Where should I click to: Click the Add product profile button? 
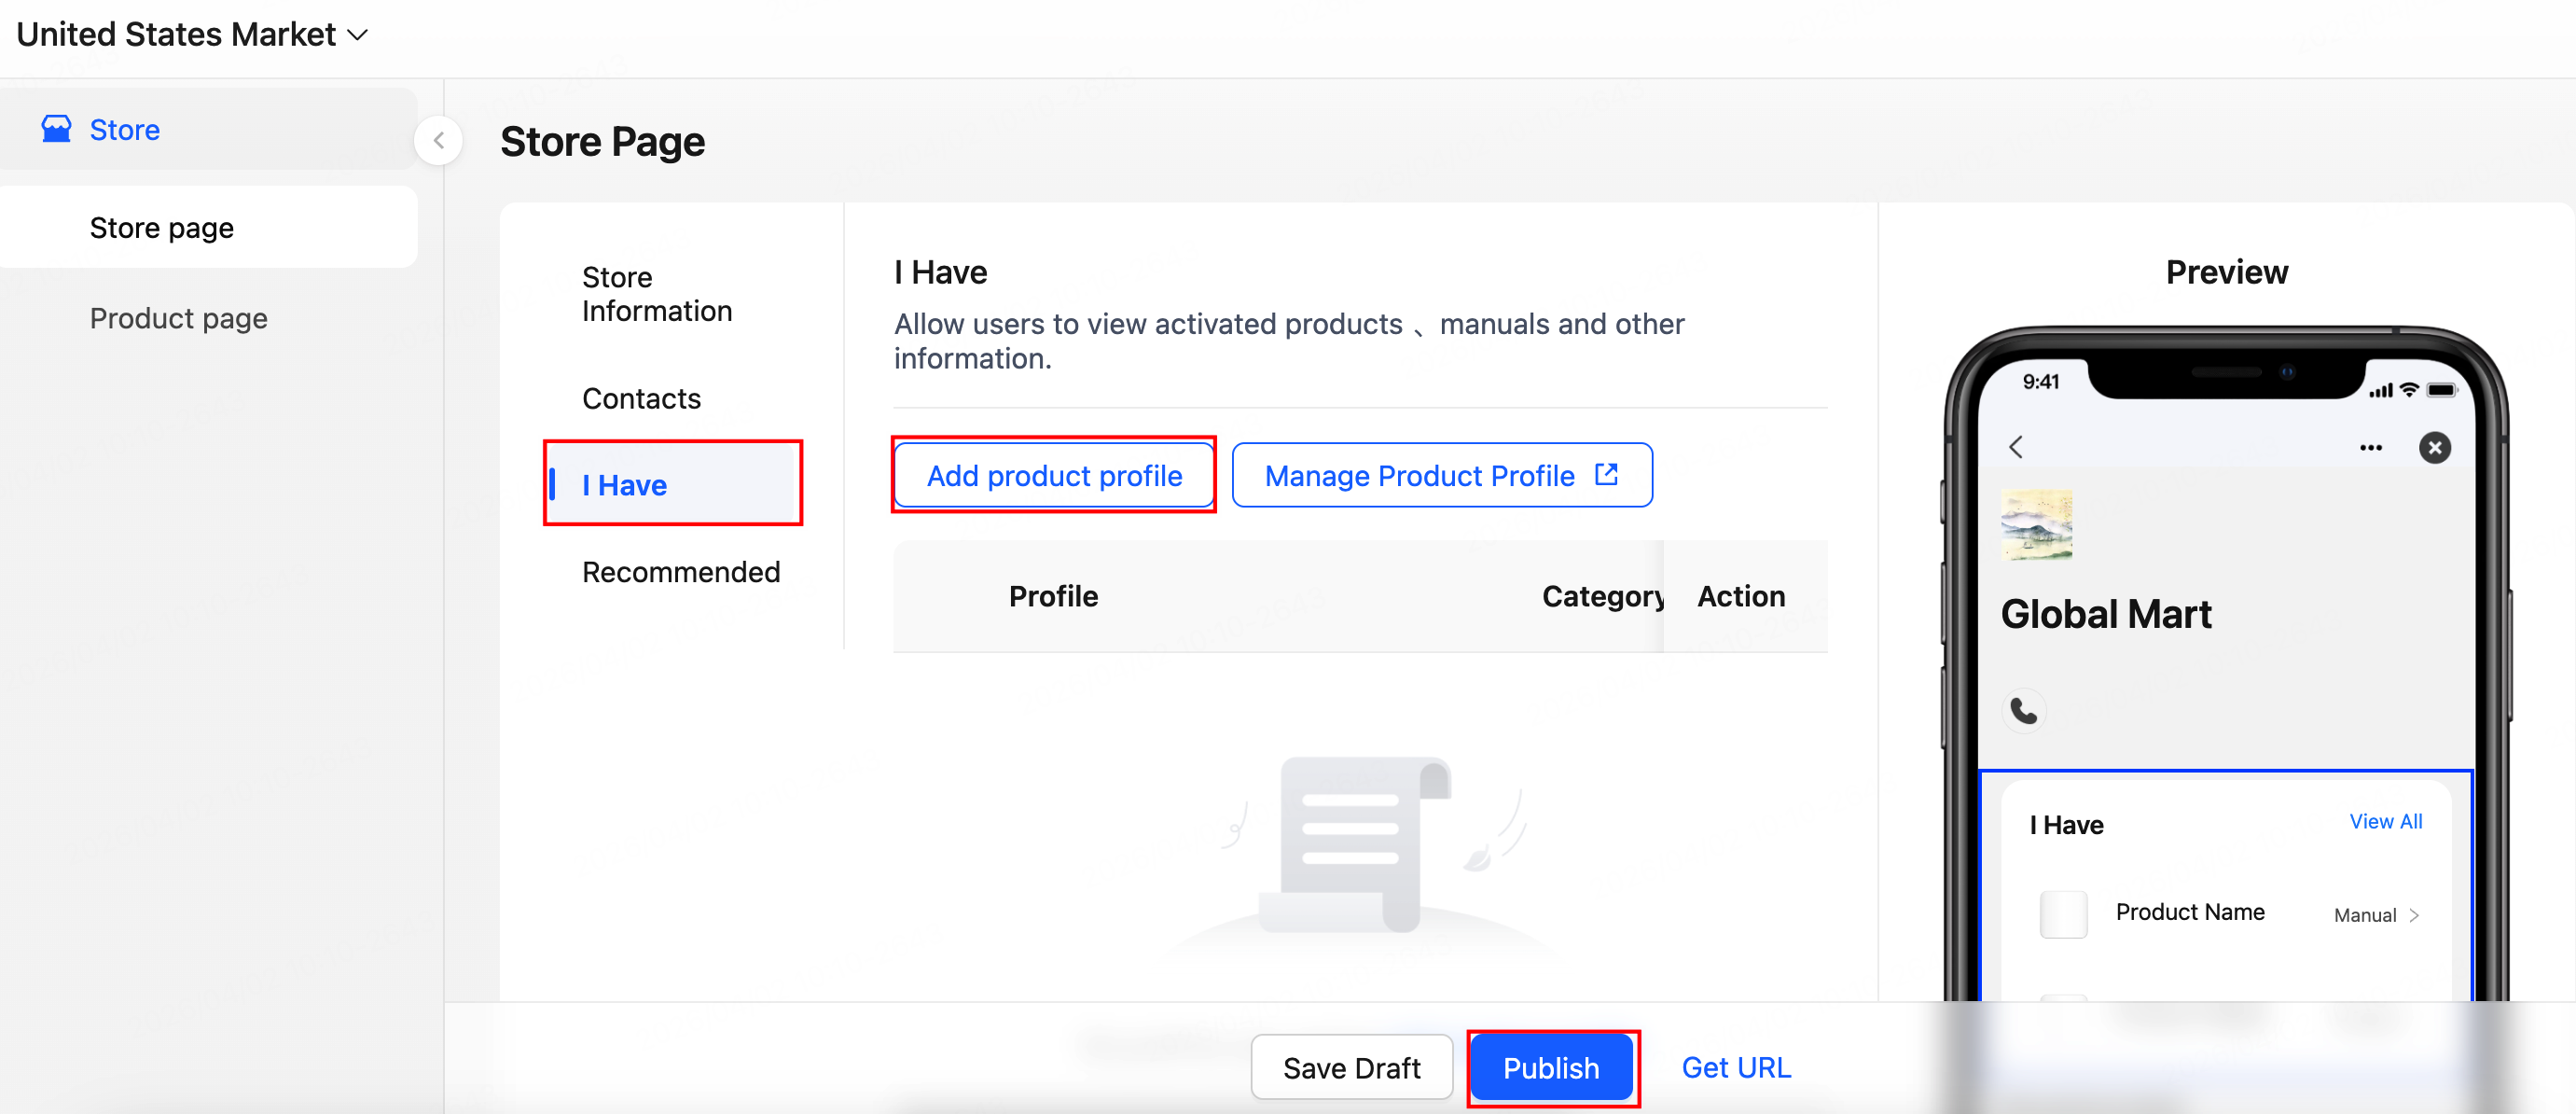pyautogui.click(x=1053, y=475)
